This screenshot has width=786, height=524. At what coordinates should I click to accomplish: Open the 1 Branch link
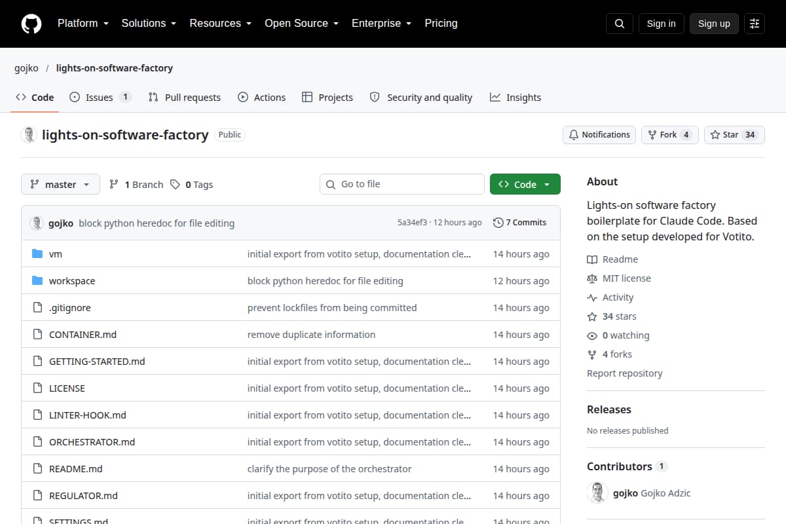[x=136, y=185]
